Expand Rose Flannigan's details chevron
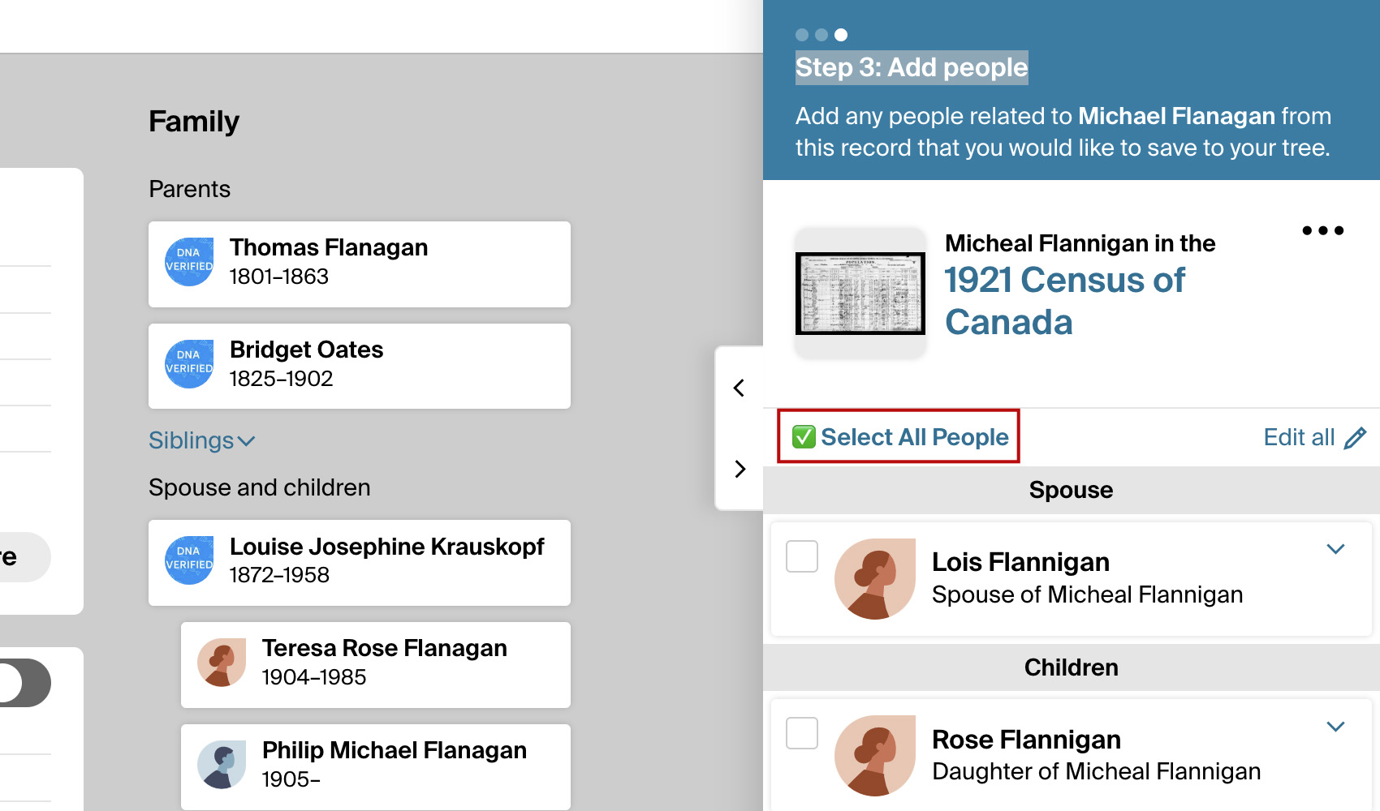1380x811 pixels. [x=1335, y=727]
